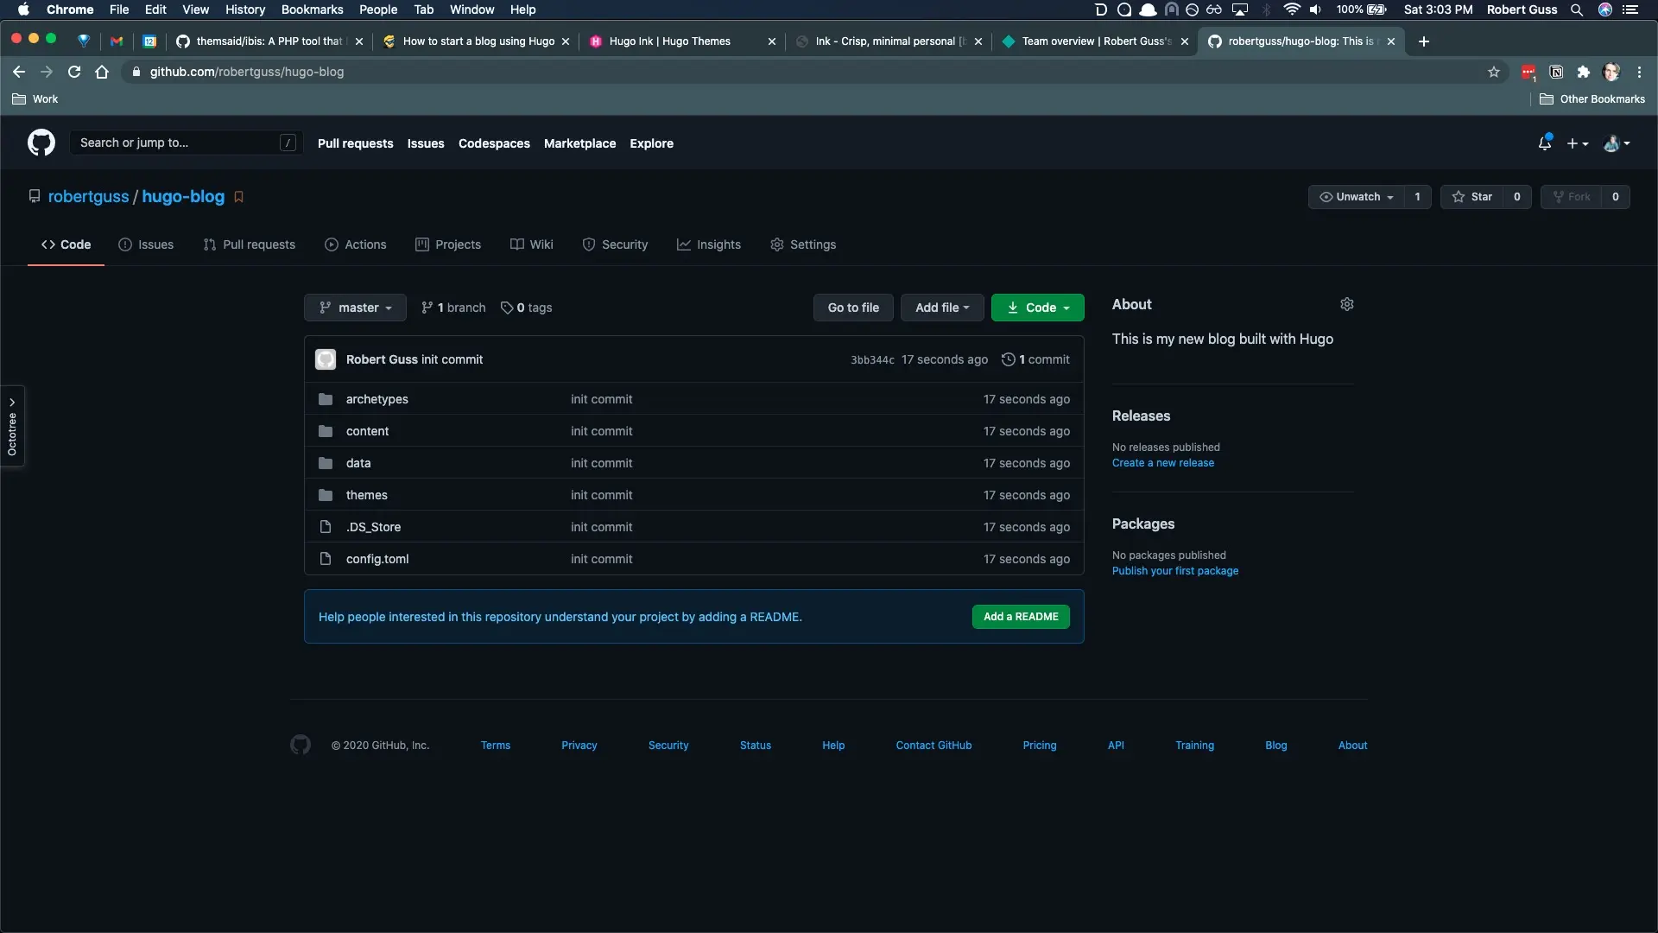Switch to the Issues tab
The image size is (1658, 933).
pos(154,245)
